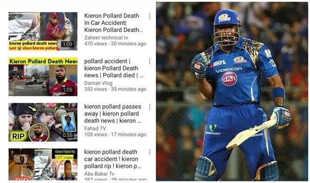
Task: Open the Zaheer technical tv channel
Action: click(x=106, y=37)
